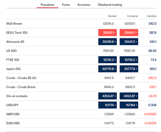Select EUR/USD change -0.00076
This screenshot has width=161, height=132.
point(150,123)
